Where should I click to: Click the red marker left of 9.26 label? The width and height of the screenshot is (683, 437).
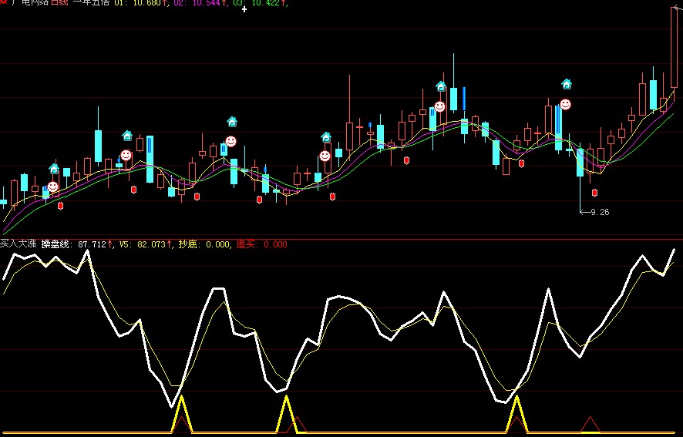(594, 193)
